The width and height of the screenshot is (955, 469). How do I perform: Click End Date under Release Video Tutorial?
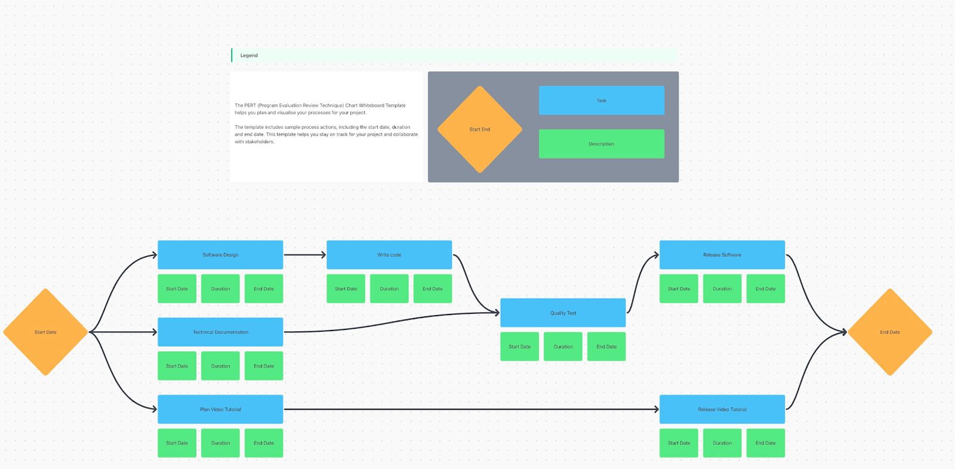pos(766,443)
